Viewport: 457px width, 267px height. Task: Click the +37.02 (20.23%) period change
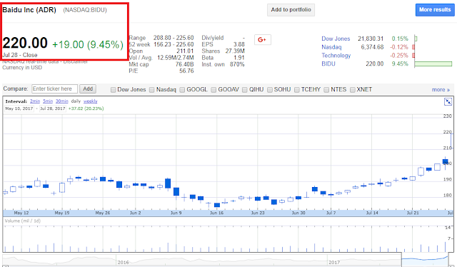(x=86, y=109)
